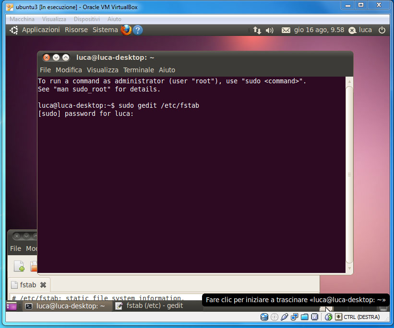Open the sound volume indicator
Screen dimensions: 394x328
(270, 30)
